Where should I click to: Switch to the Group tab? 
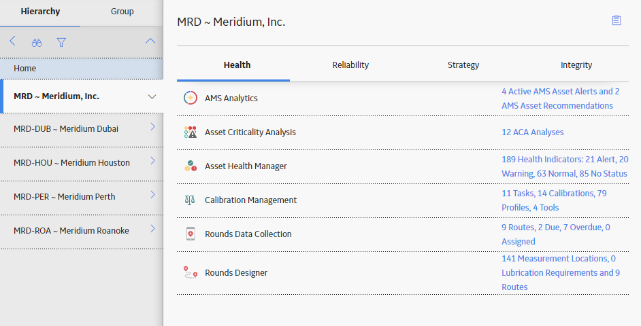122,12
